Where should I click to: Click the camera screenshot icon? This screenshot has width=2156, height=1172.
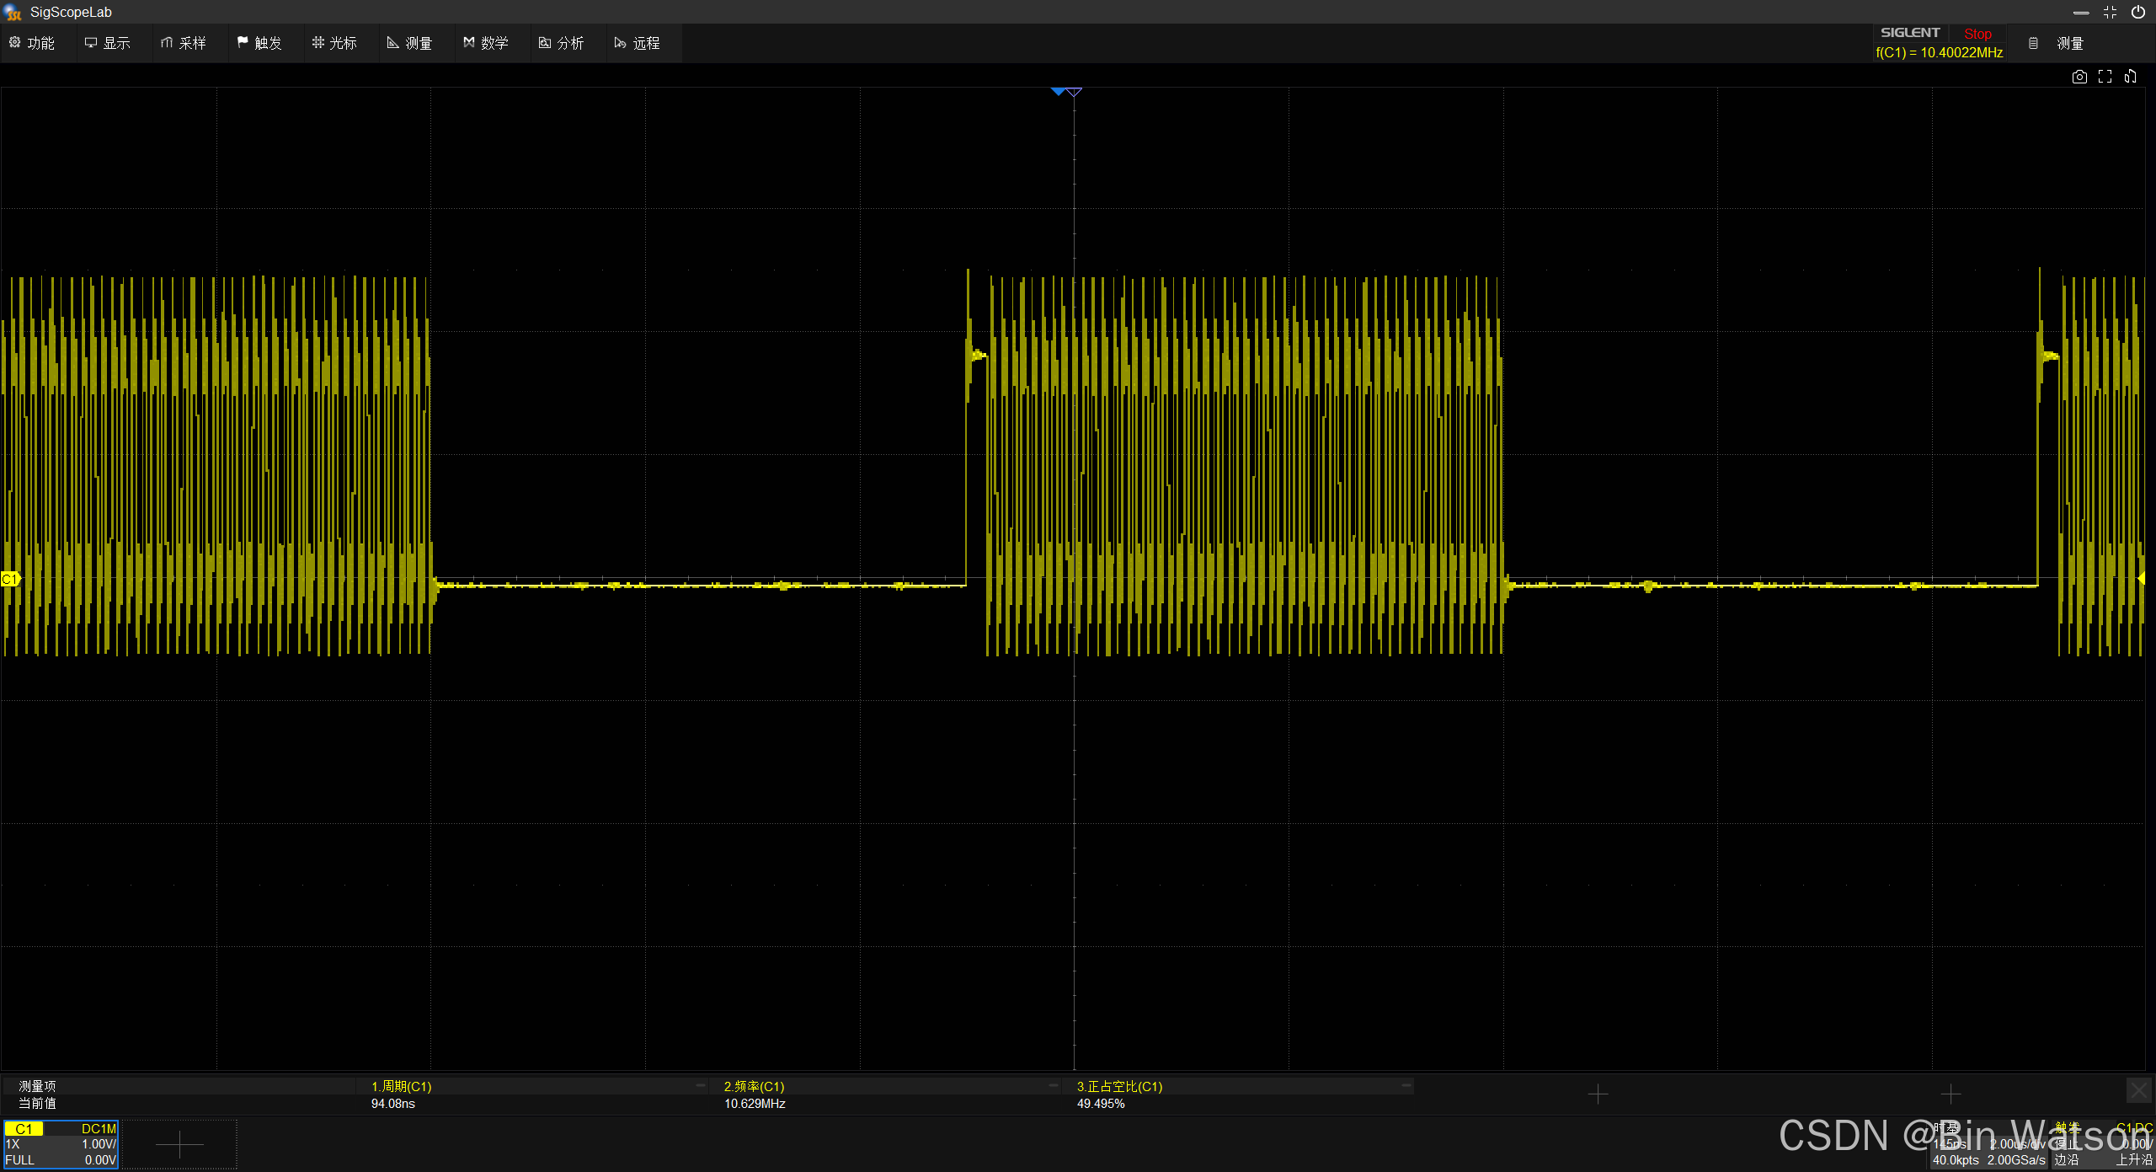(2079, 77)
